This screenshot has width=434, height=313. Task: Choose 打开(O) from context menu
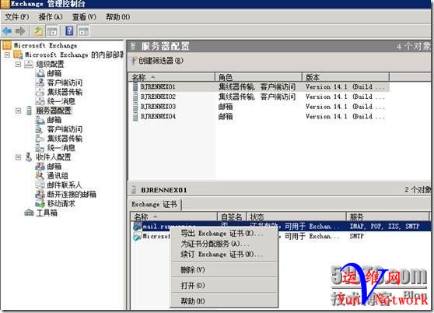[x=224, y=285]
